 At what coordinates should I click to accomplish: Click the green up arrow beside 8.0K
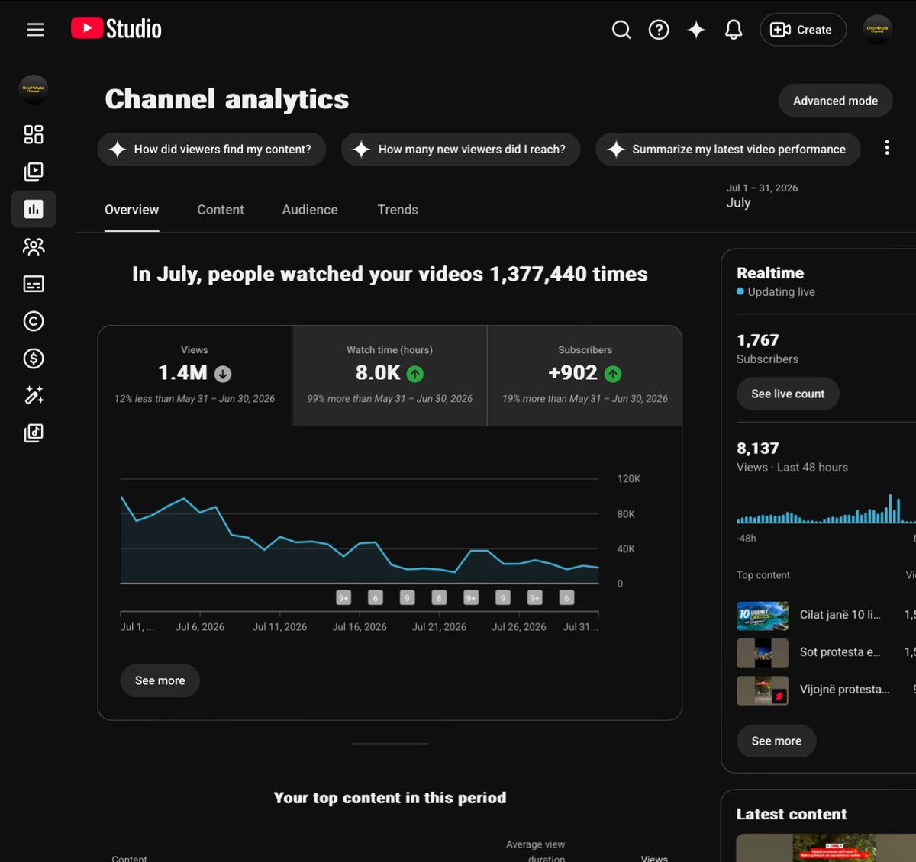point(414,374)
